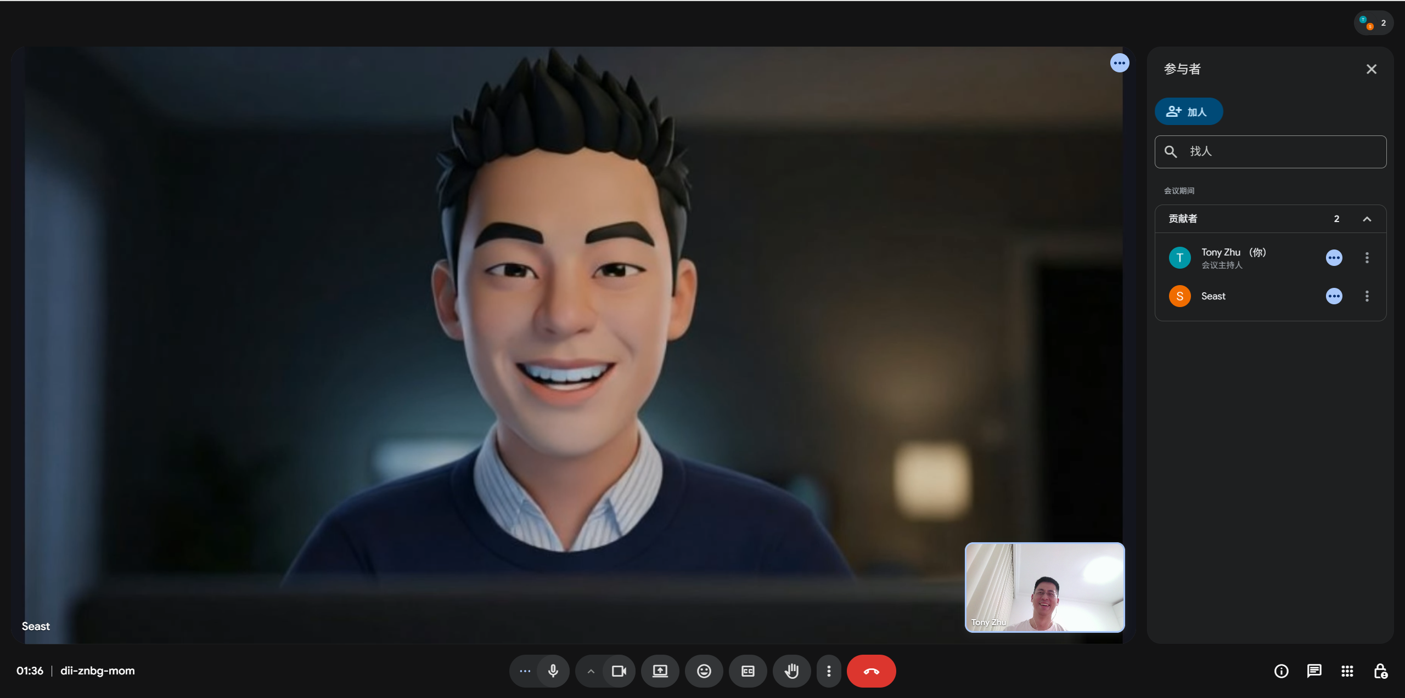Screen dimensions: 1405x698
Task: Open more options for Seast
Action: (x=1367, y=296)
